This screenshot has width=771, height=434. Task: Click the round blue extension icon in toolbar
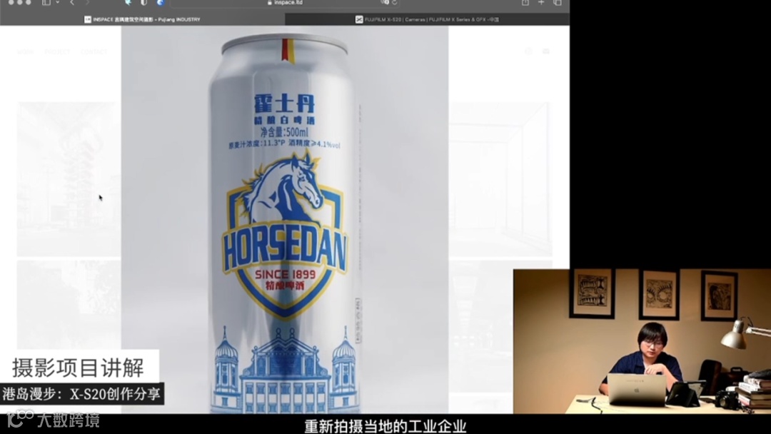pos(161,2)
